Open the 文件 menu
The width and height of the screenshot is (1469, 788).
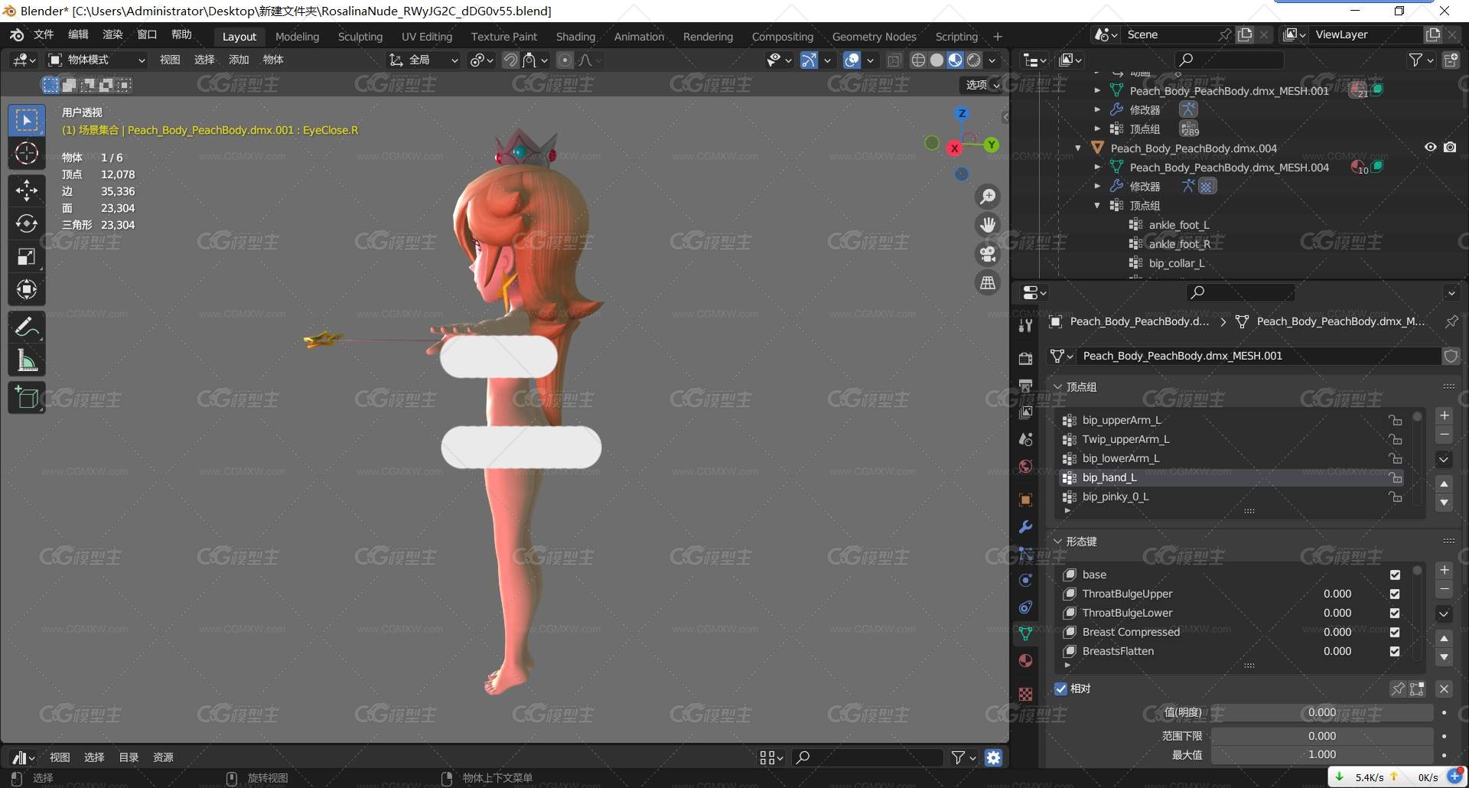click(44, 34)
